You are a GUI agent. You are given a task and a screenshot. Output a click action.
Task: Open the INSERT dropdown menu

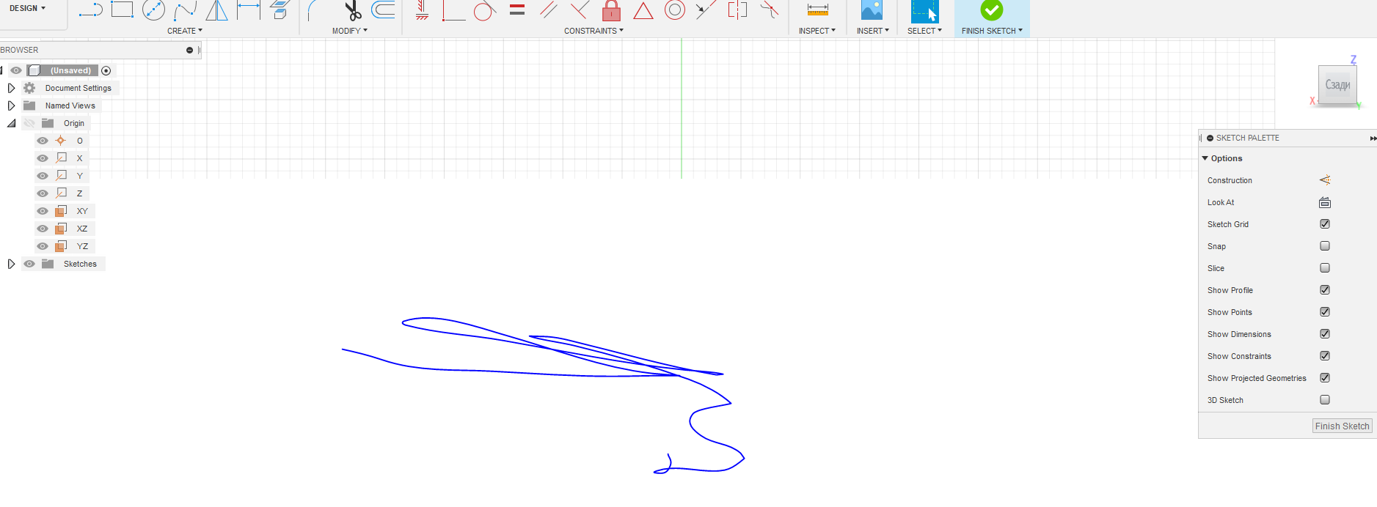click(873, 31)
